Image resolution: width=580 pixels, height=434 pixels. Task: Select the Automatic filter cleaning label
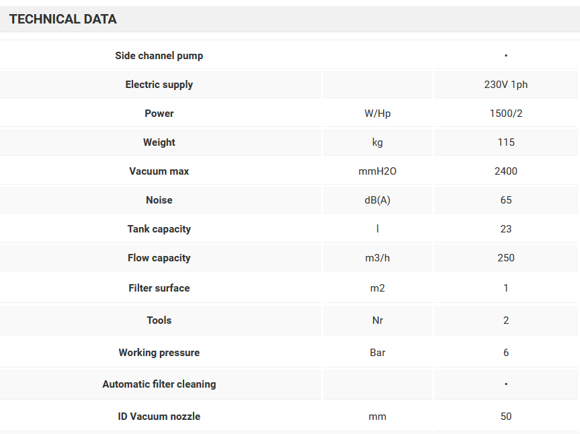[159, 384]
